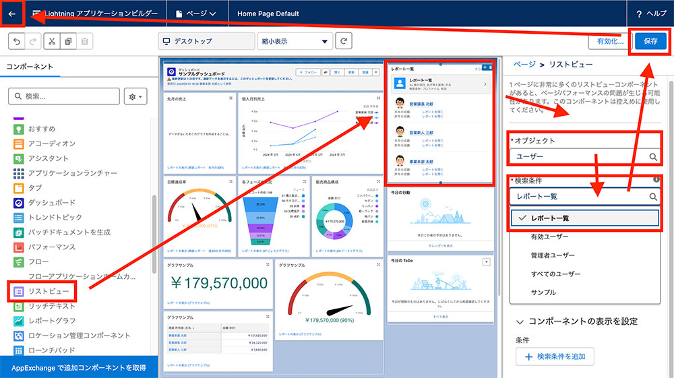Click the Home Page Default title

coord(268,13)
